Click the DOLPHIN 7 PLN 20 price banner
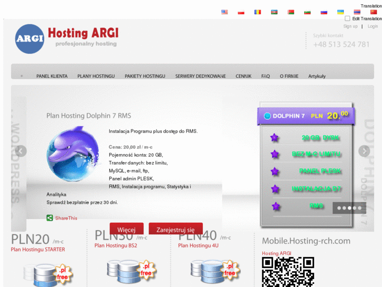 point(306,116)
